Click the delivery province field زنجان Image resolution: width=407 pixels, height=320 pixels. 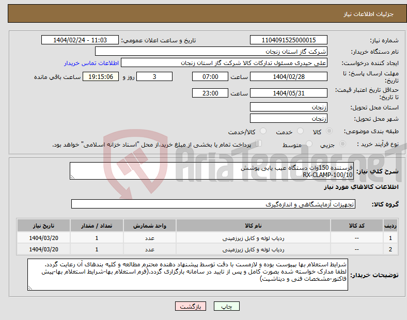click(x=288, y=107)
